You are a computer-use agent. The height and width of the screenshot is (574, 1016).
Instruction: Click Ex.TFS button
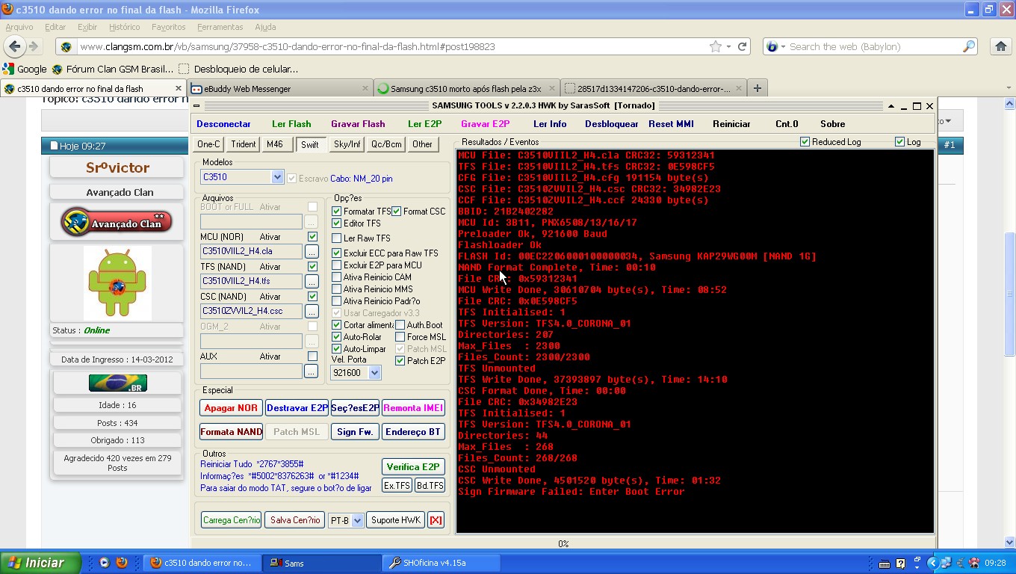397,485
